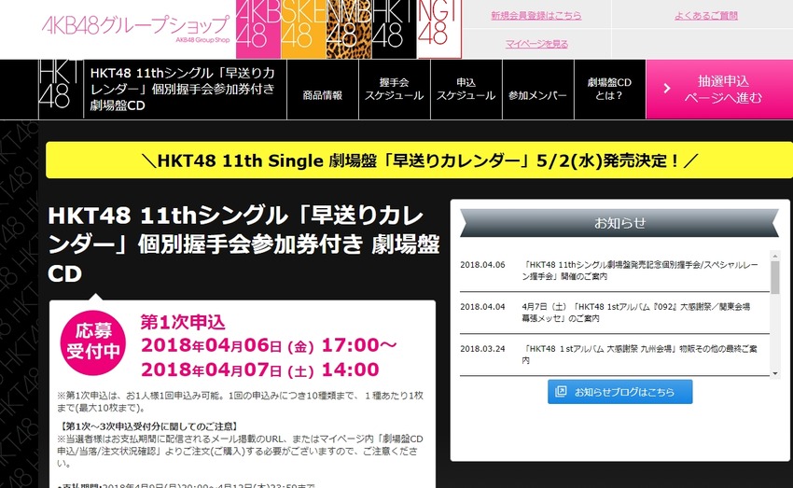Select the white NGT48 group logo
The image size is (793, 488).
[439, 29]
